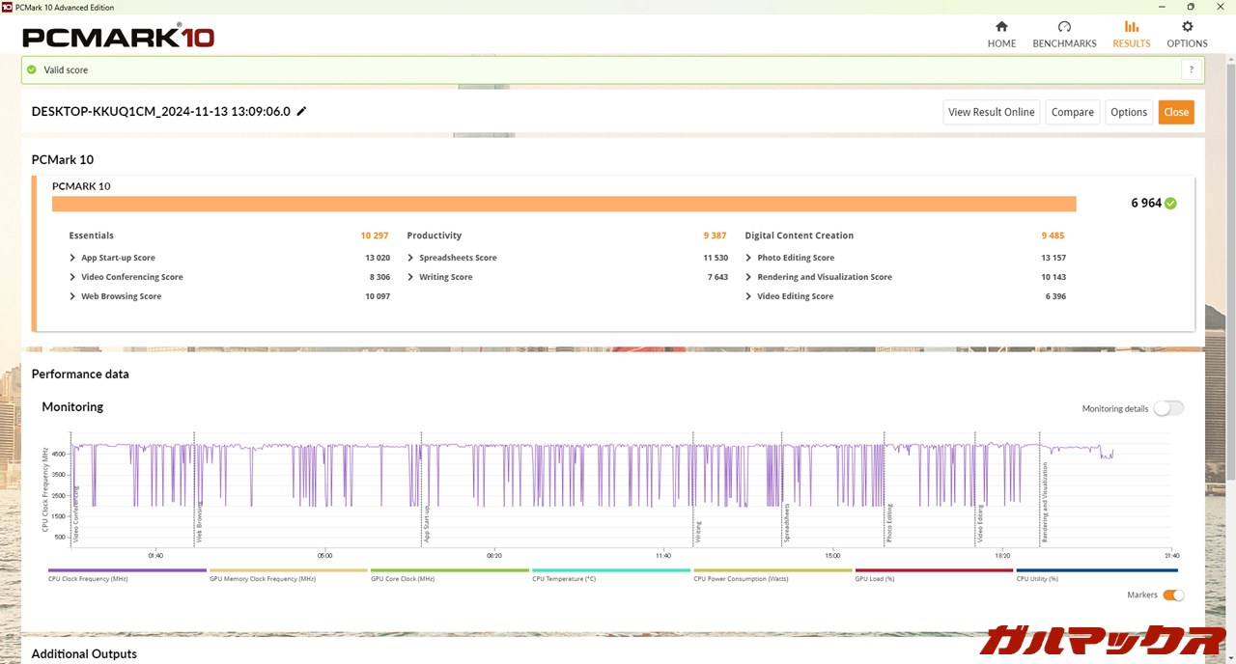Click the Compare button

[1072, 112]
